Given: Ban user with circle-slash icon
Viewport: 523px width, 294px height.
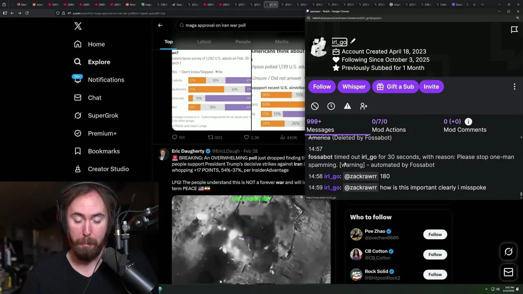Looking at the screenshot, I should (315, 106).
